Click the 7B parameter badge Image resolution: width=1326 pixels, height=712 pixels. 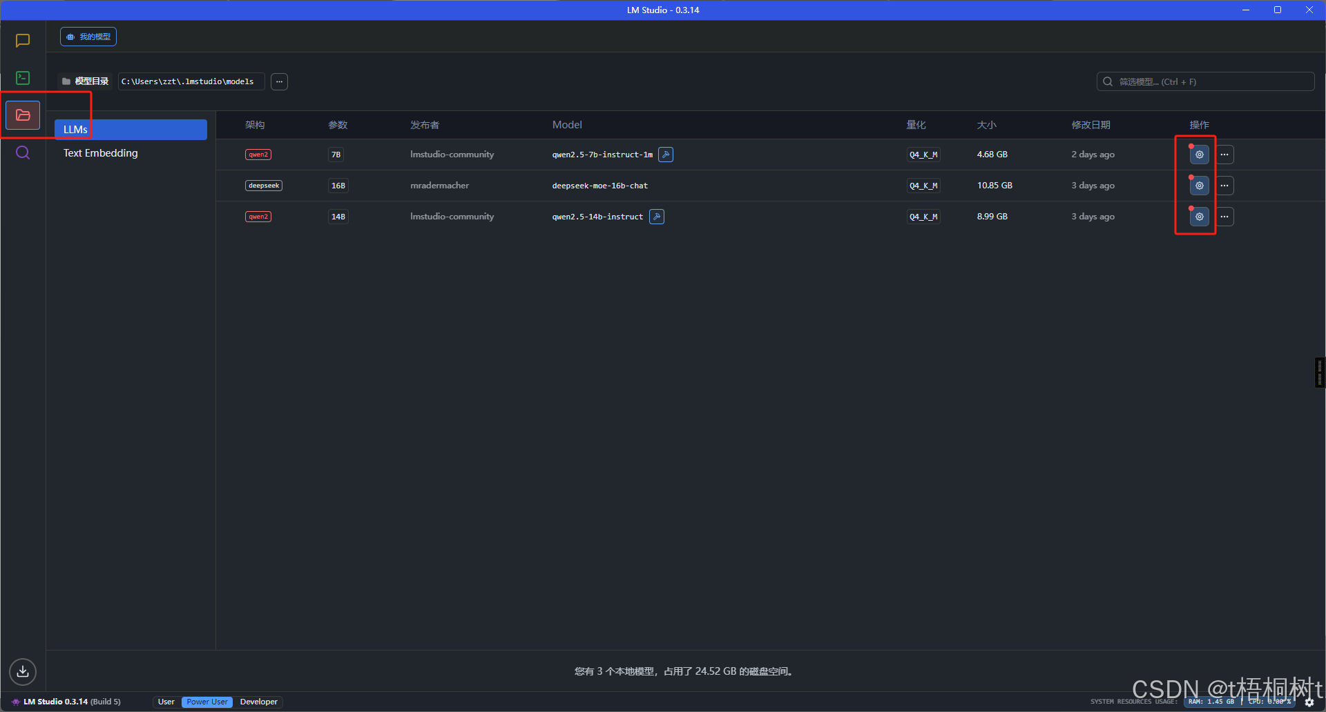coord(336,155)
